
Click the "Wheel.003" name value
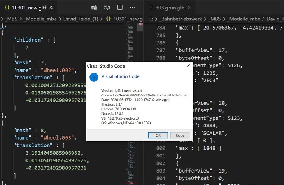57,138
